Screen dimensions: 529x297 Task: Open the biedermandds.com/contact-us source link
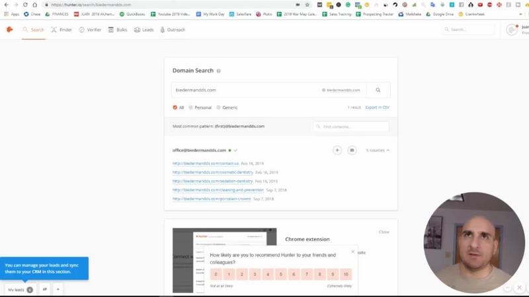click(x=206, y=163)
